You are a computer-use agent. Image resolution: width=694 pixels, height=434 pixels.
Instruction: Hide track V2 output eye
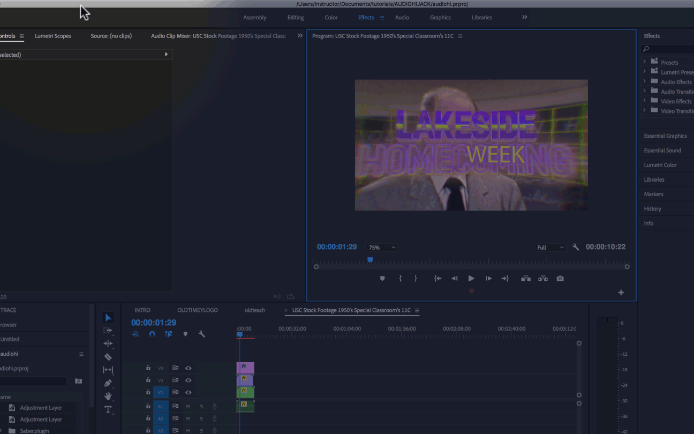[x=188, y=380]
